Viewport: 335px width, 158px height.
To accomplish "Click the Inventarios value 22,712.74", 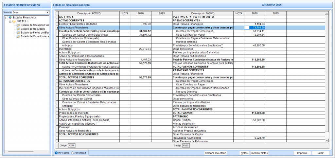I will [x=141, y=49].
